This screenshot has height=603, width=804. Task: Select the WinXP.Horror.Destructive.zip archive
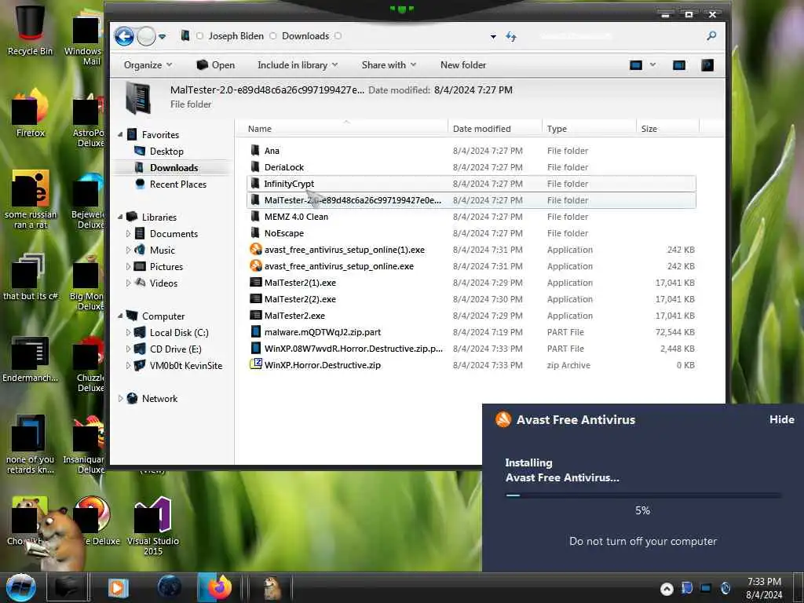[322, 365]
